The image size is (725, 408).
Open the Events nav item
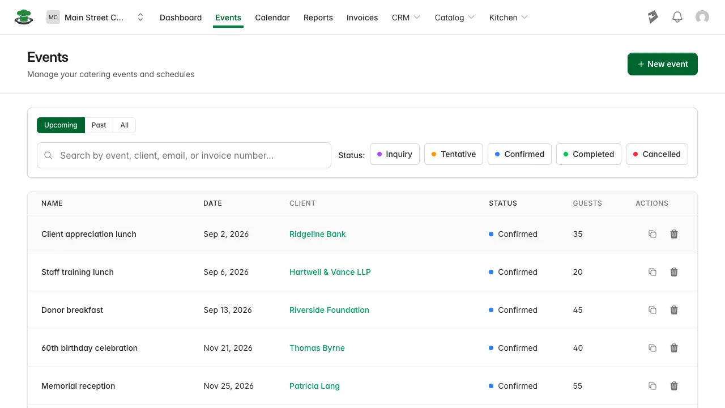(x=228, y=18)
